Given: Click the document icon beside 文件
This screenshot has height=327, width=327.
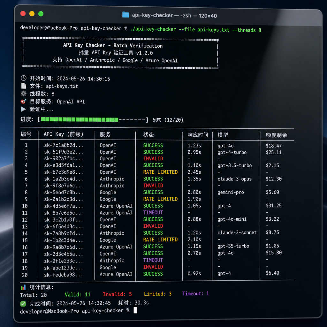Looking at the screenshot, I should point(24,86).
